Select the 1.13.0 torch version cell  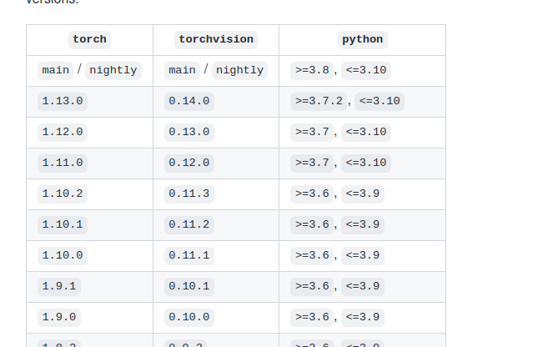[x=63, y=101]
